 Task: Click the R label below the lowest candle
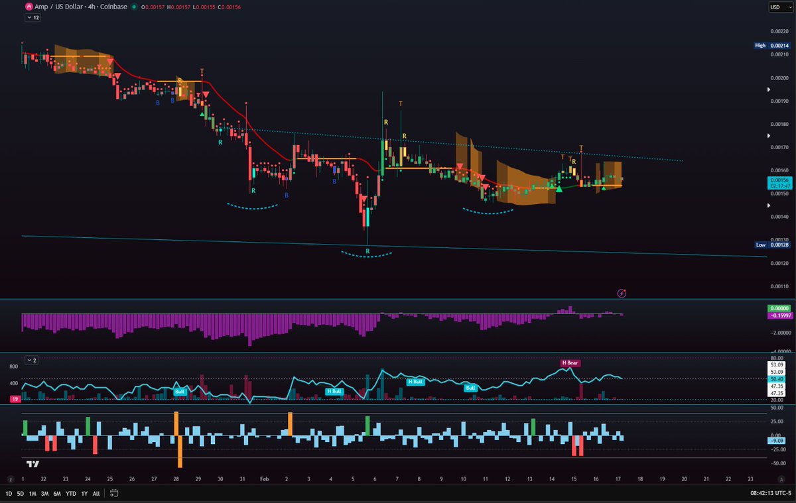coord(367,251)
